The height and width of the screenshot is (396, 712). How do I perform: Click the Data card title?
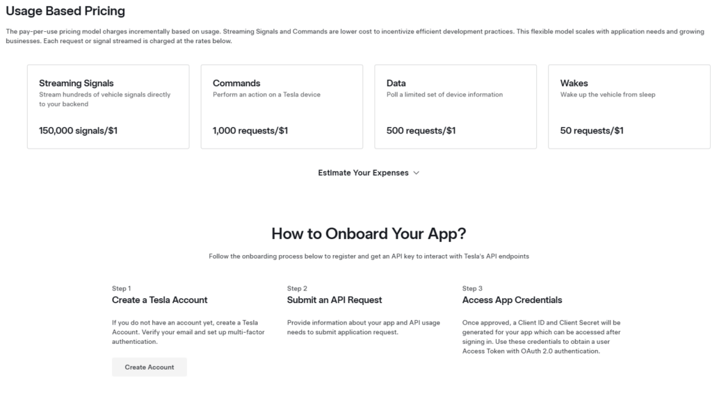tap(396, 83)
